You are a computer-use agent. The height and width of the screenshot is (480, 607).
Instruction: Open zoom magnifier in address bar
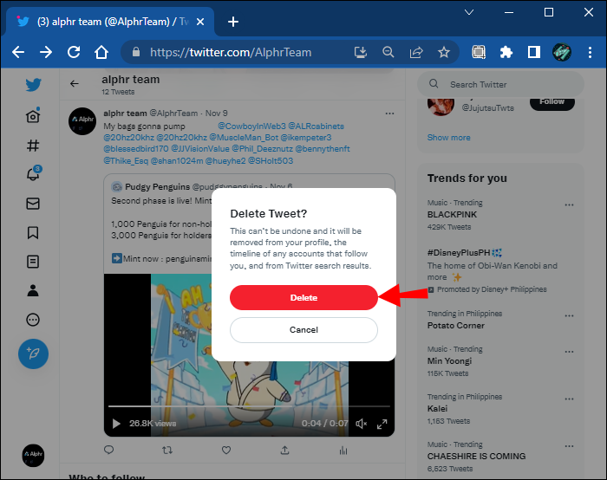point(388,52)
